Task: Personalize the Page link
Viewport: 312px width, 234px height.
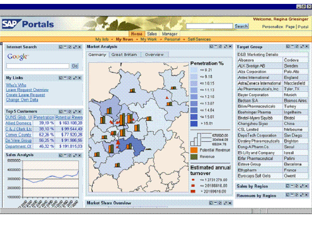Action: click(x=290, y=27)
